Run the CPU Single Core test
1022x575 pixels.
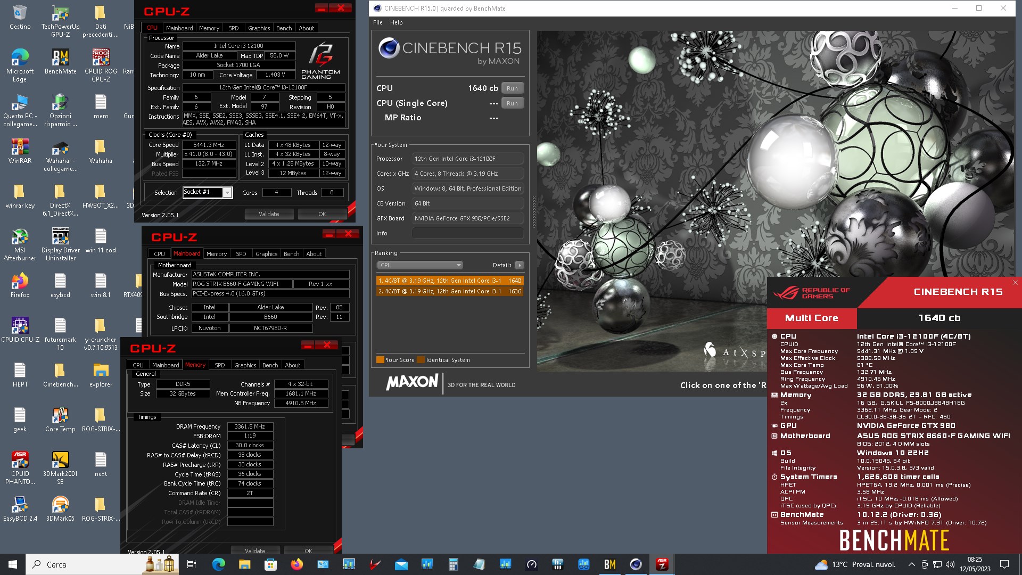point(512,103)
